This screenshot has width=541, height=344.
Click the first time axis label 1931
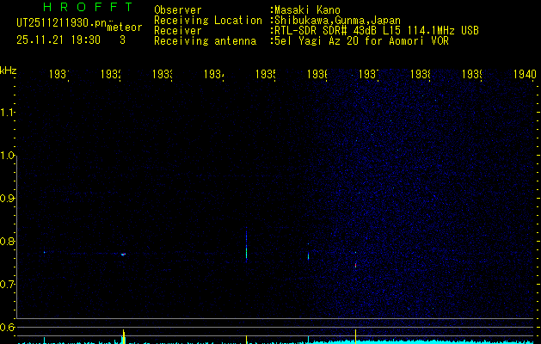(59, 74)
